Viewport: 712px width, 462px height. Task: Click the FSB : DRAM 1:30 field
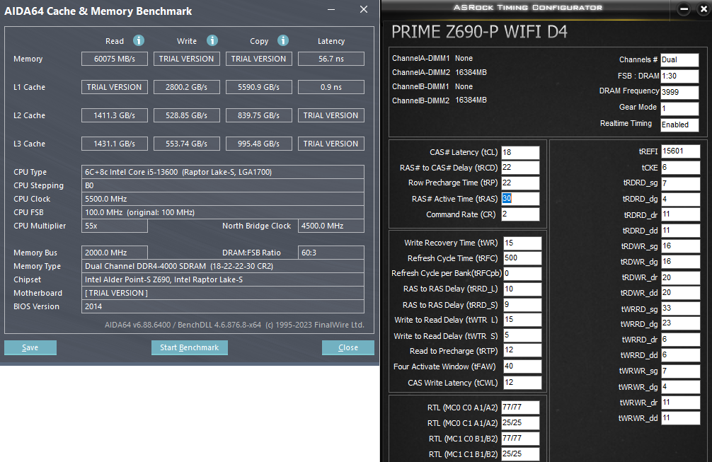click(679, 76)
